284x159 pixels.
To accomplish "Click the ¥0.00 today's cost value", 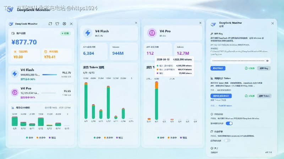I will click(x=18, y=57).
